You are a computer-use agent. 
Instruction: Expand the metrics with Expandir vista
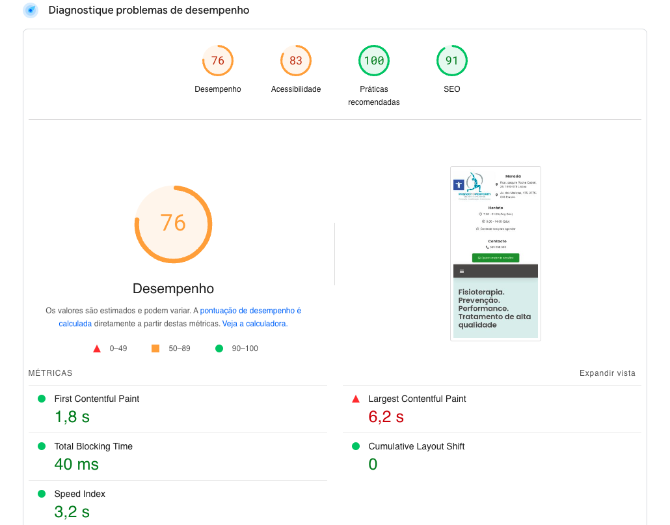click(x=607, y=373)
